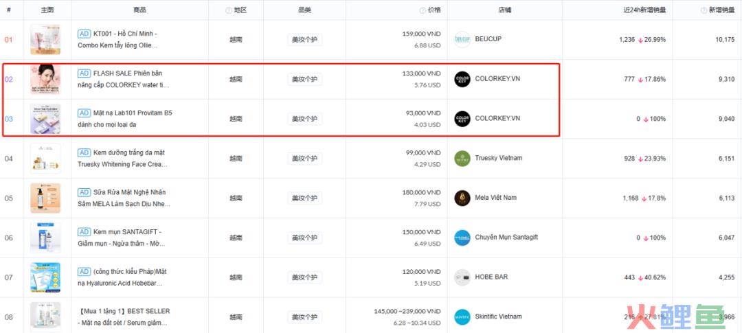Click HOBE BAR store name
The height and width of the screenshot is (333, 742).
[x=491, y=277]
